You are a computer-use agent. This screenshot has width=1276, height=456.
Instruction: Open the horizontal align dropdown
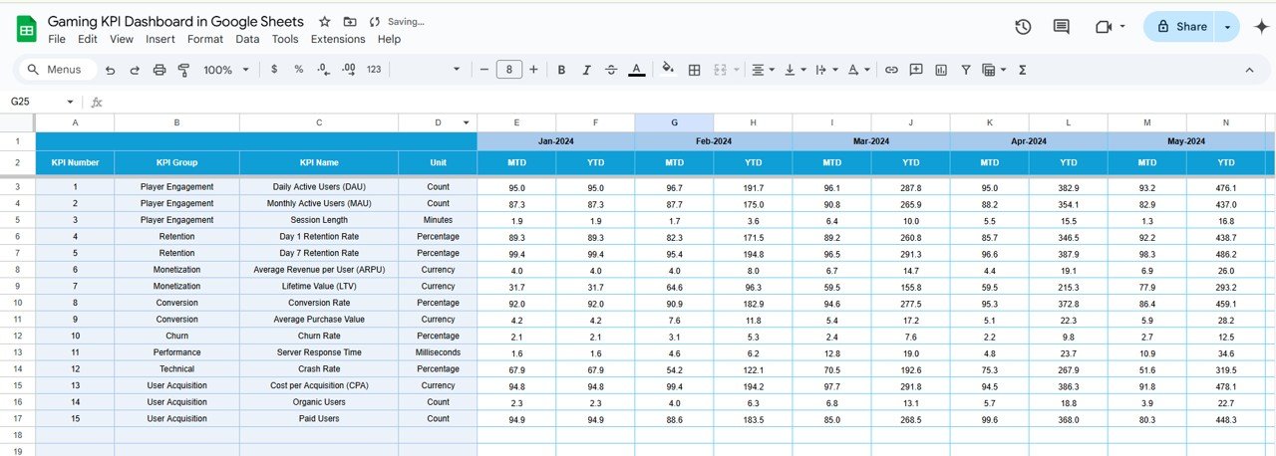[x=763, y=70]
